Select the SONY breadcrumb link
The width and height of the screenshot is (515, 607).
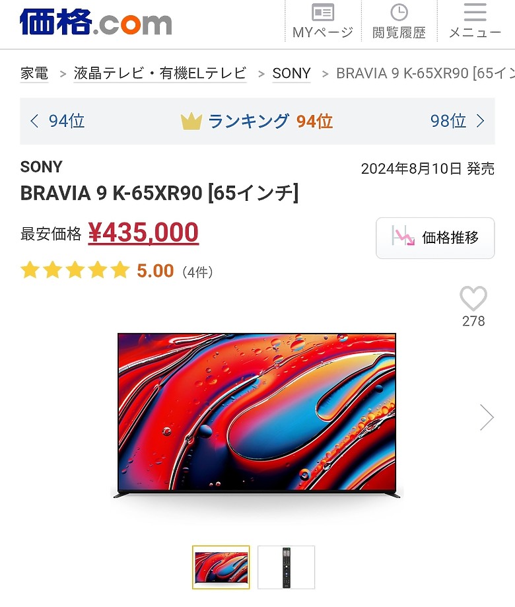tap(291, 73)
